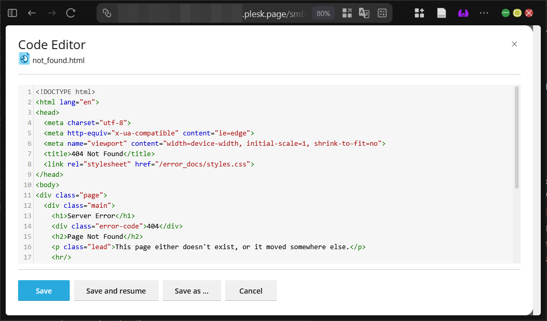547x321 pixels.
Task: Click the 80% zoom level indicator
Action: (323, 13)
